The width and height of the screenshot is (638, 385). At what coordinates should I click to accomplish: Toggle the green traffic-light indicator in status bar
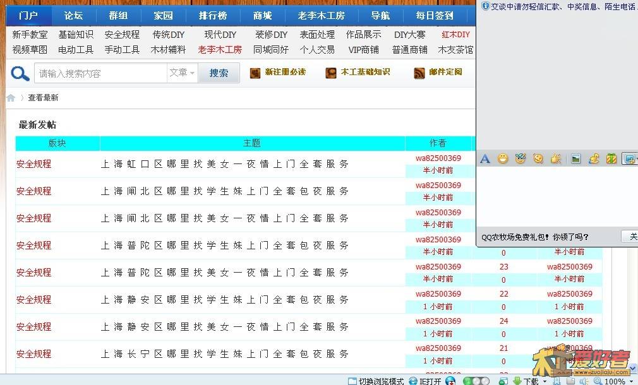476,381
